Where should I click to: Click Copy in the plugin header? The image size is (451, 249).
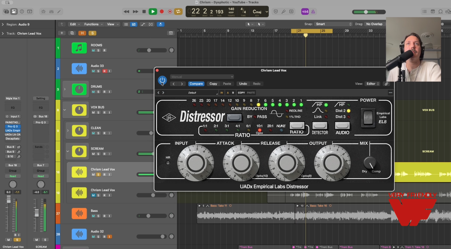pyautogui.click(x=213, y=84)
